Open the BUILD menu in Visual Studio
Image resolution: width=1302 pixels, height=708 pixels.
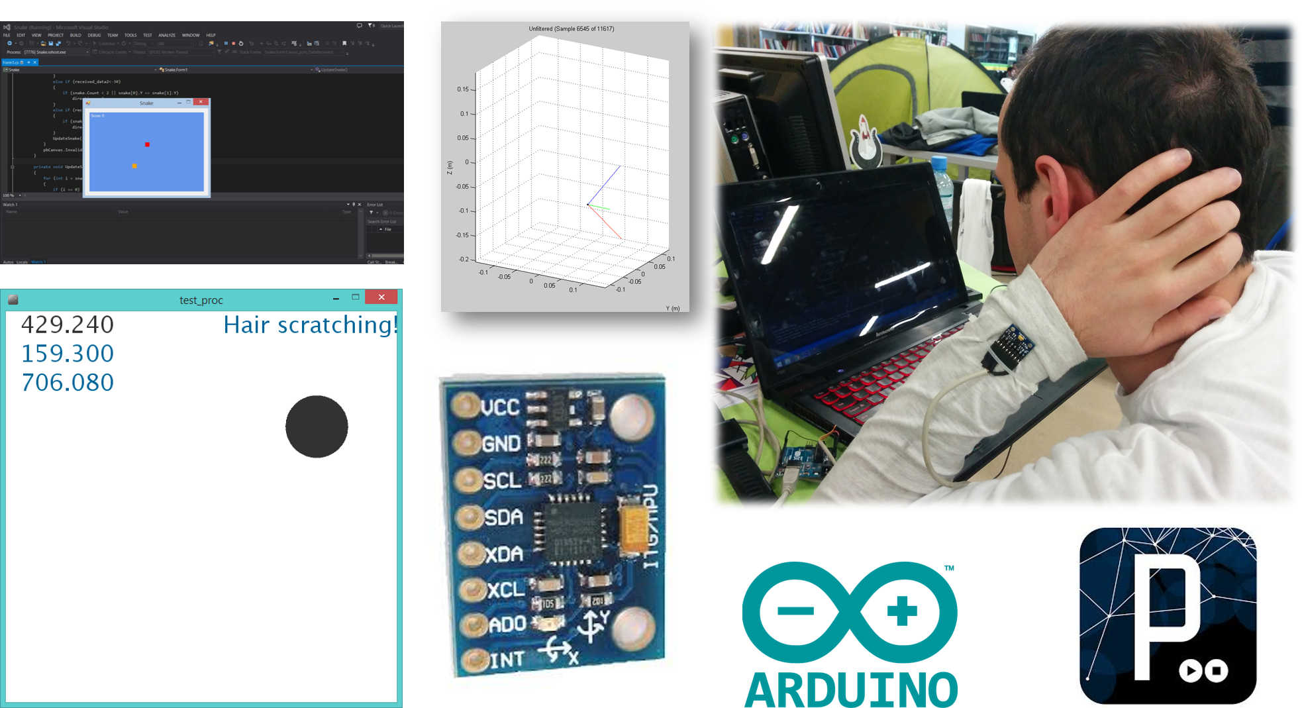click(x=75, y=35)
